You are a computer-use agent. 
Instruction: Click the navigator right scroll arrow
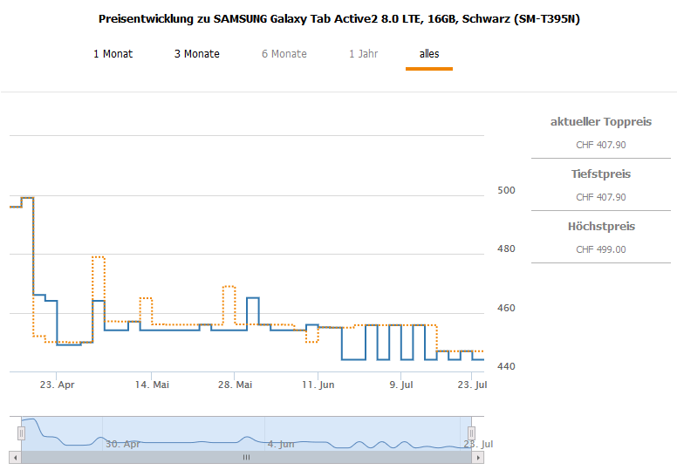pos(478,457)
